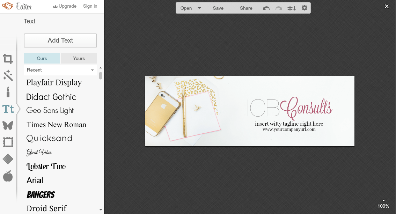Click the Add Text button
The height and width of the screenshot is (214, 396).
pyautogui.click(x=60, y=40)
